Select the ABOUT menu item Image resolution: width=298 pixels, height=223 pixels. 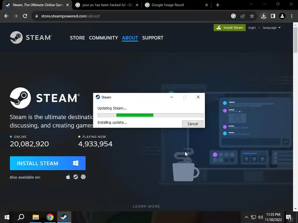tap(130, 38)
